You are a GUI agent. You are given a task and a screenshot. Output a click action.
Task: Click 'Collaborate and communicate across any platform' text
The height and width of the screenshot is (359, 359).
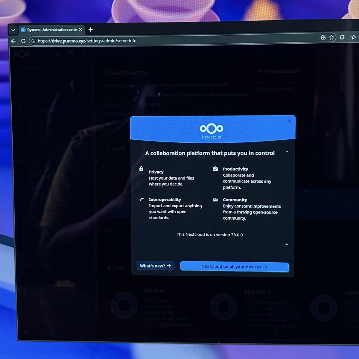(247, 181)
